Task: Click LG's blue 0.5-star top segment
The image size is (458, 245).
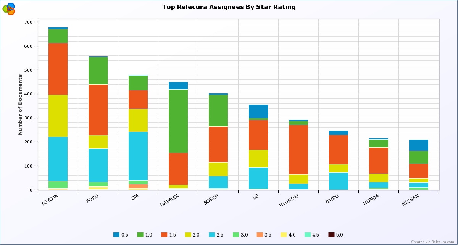Action: pyautogui.click(x=258, y=111)
